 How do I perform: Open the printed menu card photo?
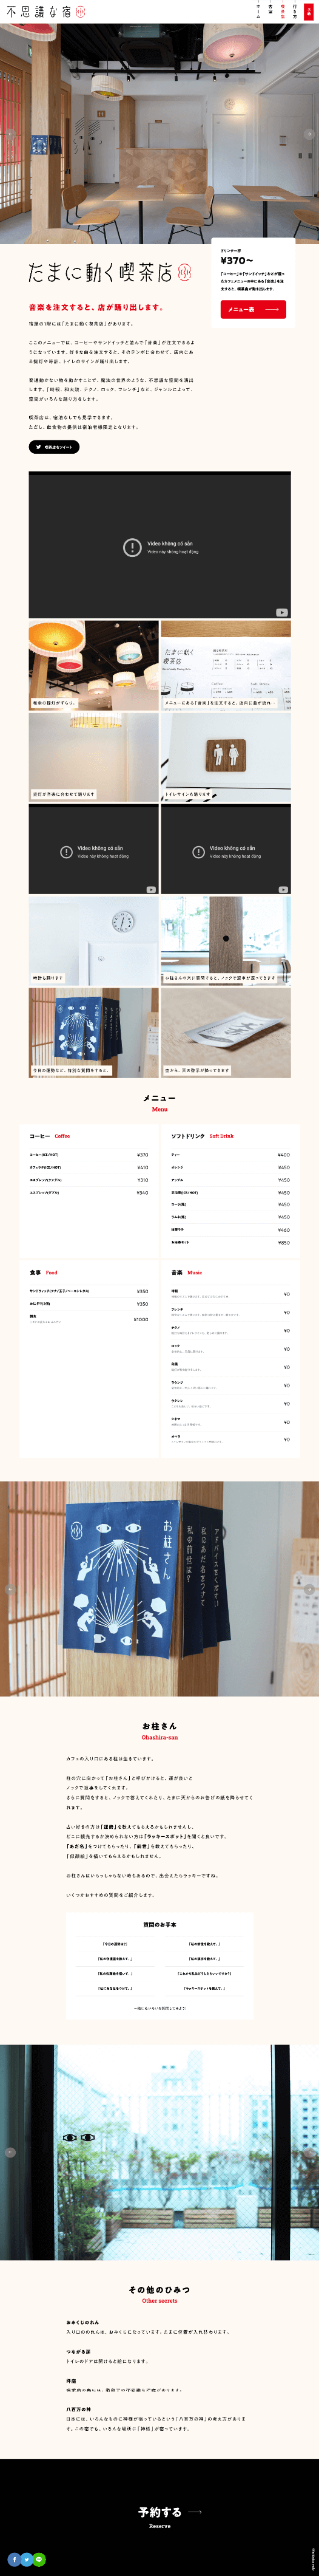[x=226, y=665]
